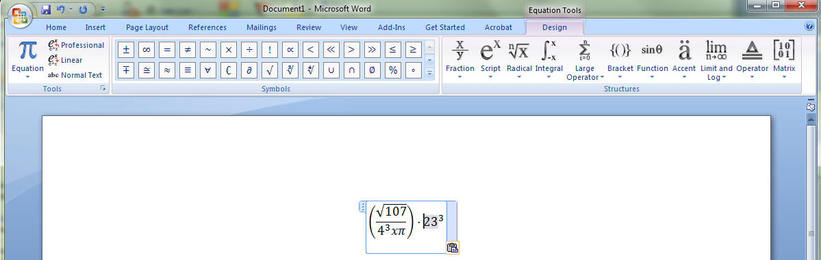Open the Script structure dropdown
Image resolution: width=821 pixels, height=260 pixels.
[490, 61]
